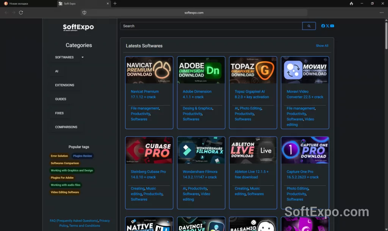Click the shield icon in address bar

(x=84, y=12)
